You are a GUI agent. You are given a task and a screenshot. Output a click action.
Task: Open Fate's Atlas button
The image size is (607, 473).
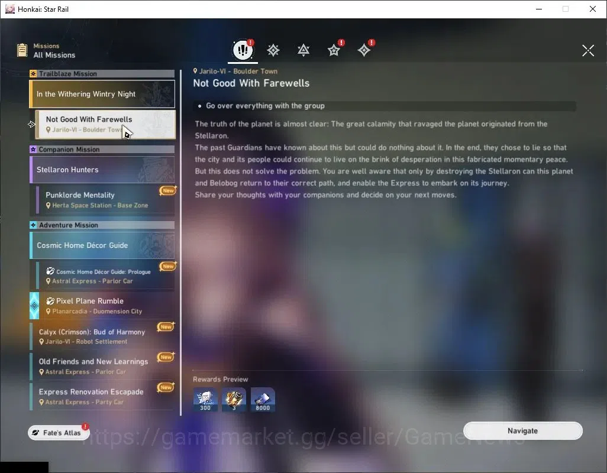[x=59, y=432]
